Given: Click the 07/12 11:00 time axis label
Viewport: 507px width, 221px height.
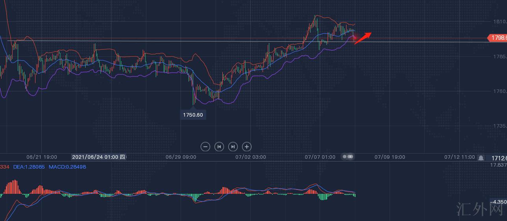Looking at the screenshot, I should pos(459,157).
